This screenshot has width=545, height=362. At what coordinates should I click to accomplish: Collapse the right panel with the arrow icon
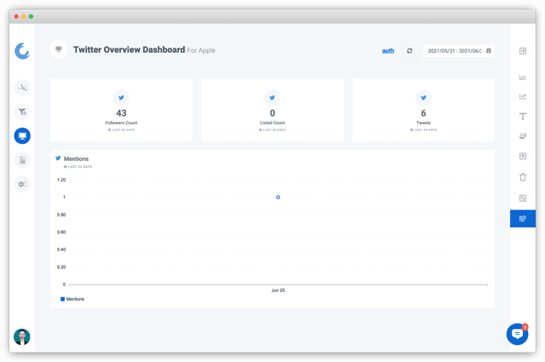click(x=522, y=51)
